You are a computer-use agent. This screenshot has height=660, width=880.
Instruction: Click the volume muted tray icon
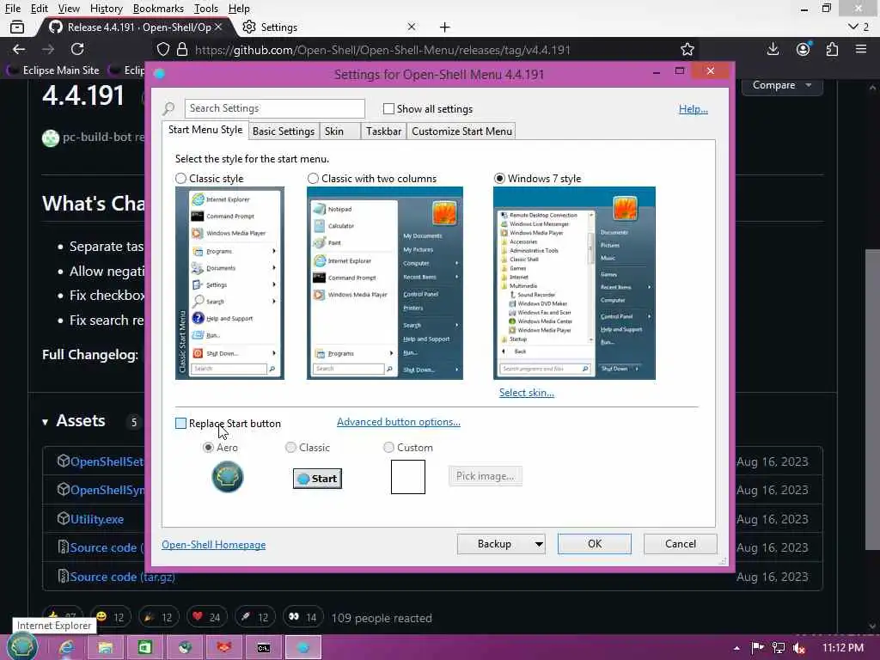798,648
